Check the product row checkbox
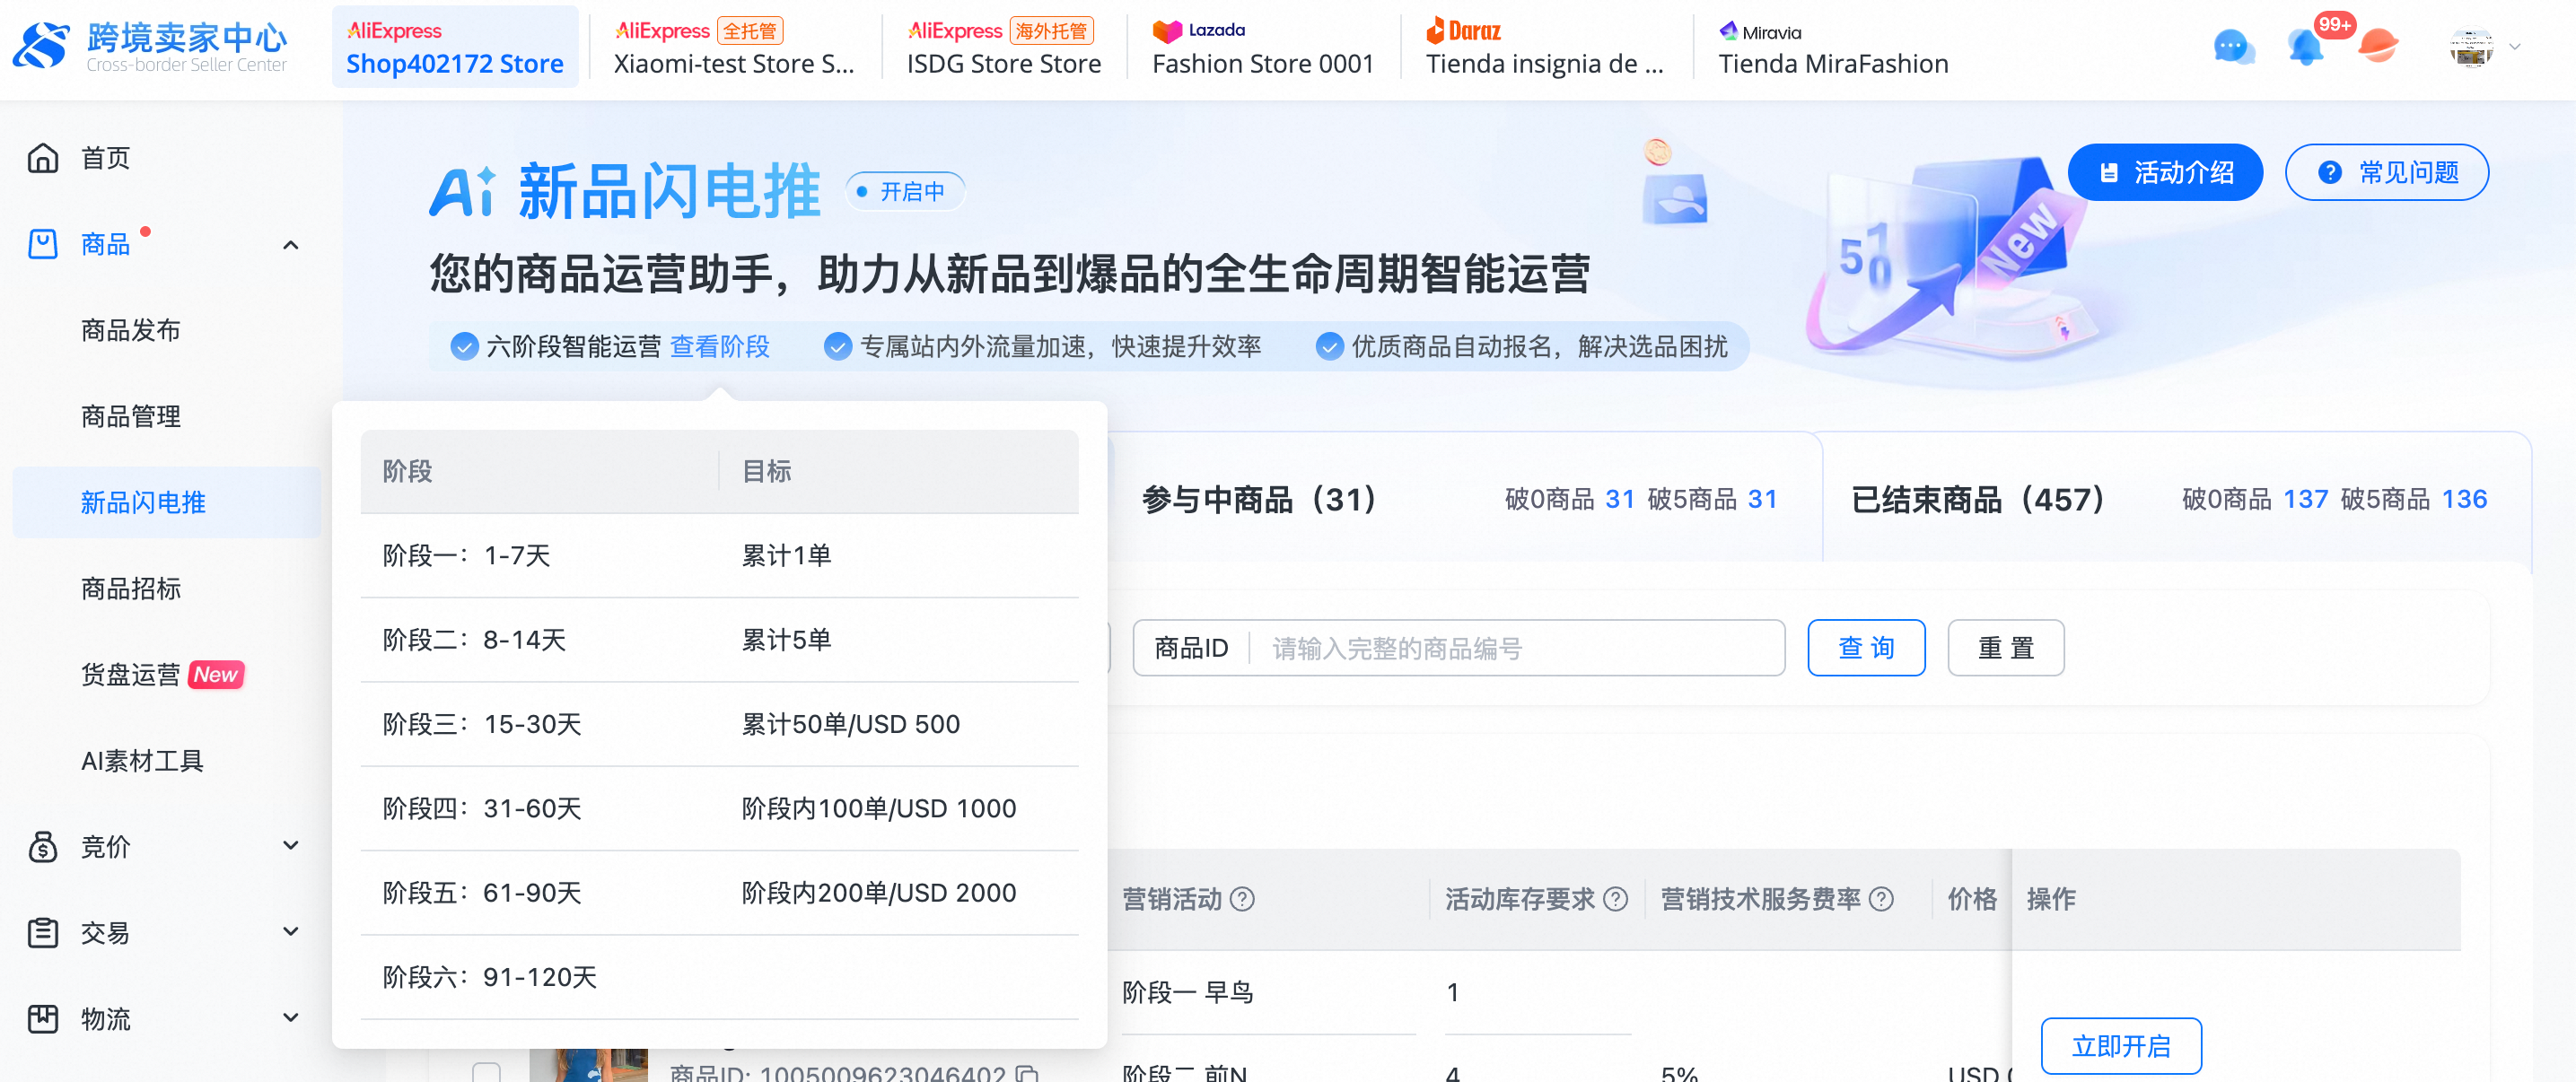The width and height of the screenshot is (2576, 1082). 486,1071
